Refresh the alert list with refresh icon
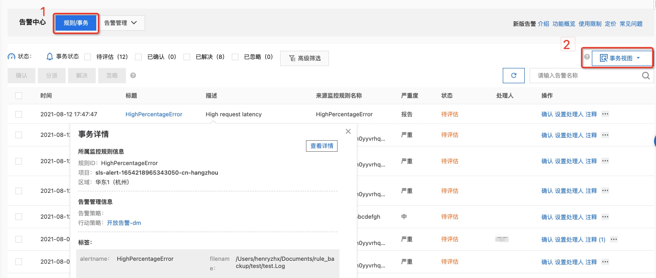 tap(514, 75)
